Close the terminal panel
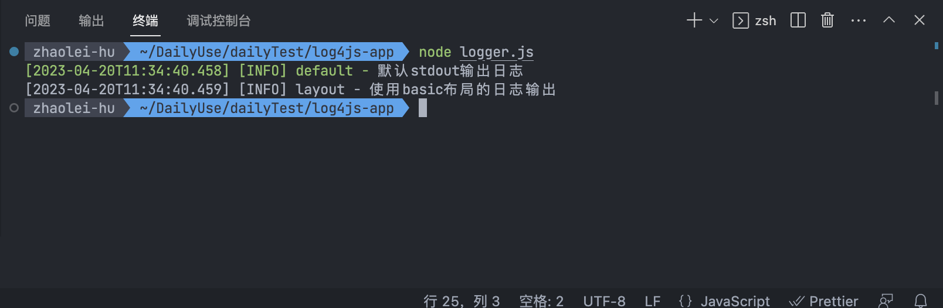The width and height of the screenshot is (943, 308). coord(919,20)
